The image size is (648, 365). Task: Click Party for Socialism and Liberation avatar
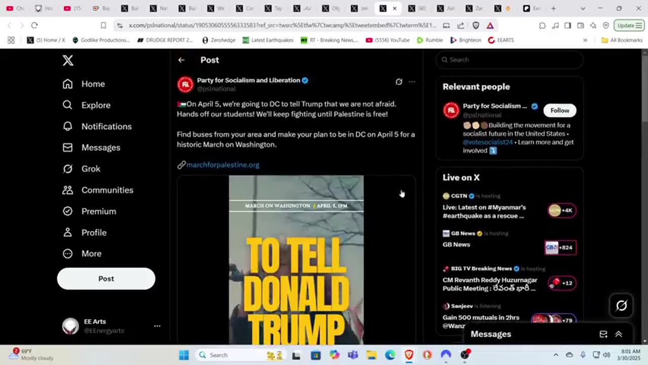[185, 84]
